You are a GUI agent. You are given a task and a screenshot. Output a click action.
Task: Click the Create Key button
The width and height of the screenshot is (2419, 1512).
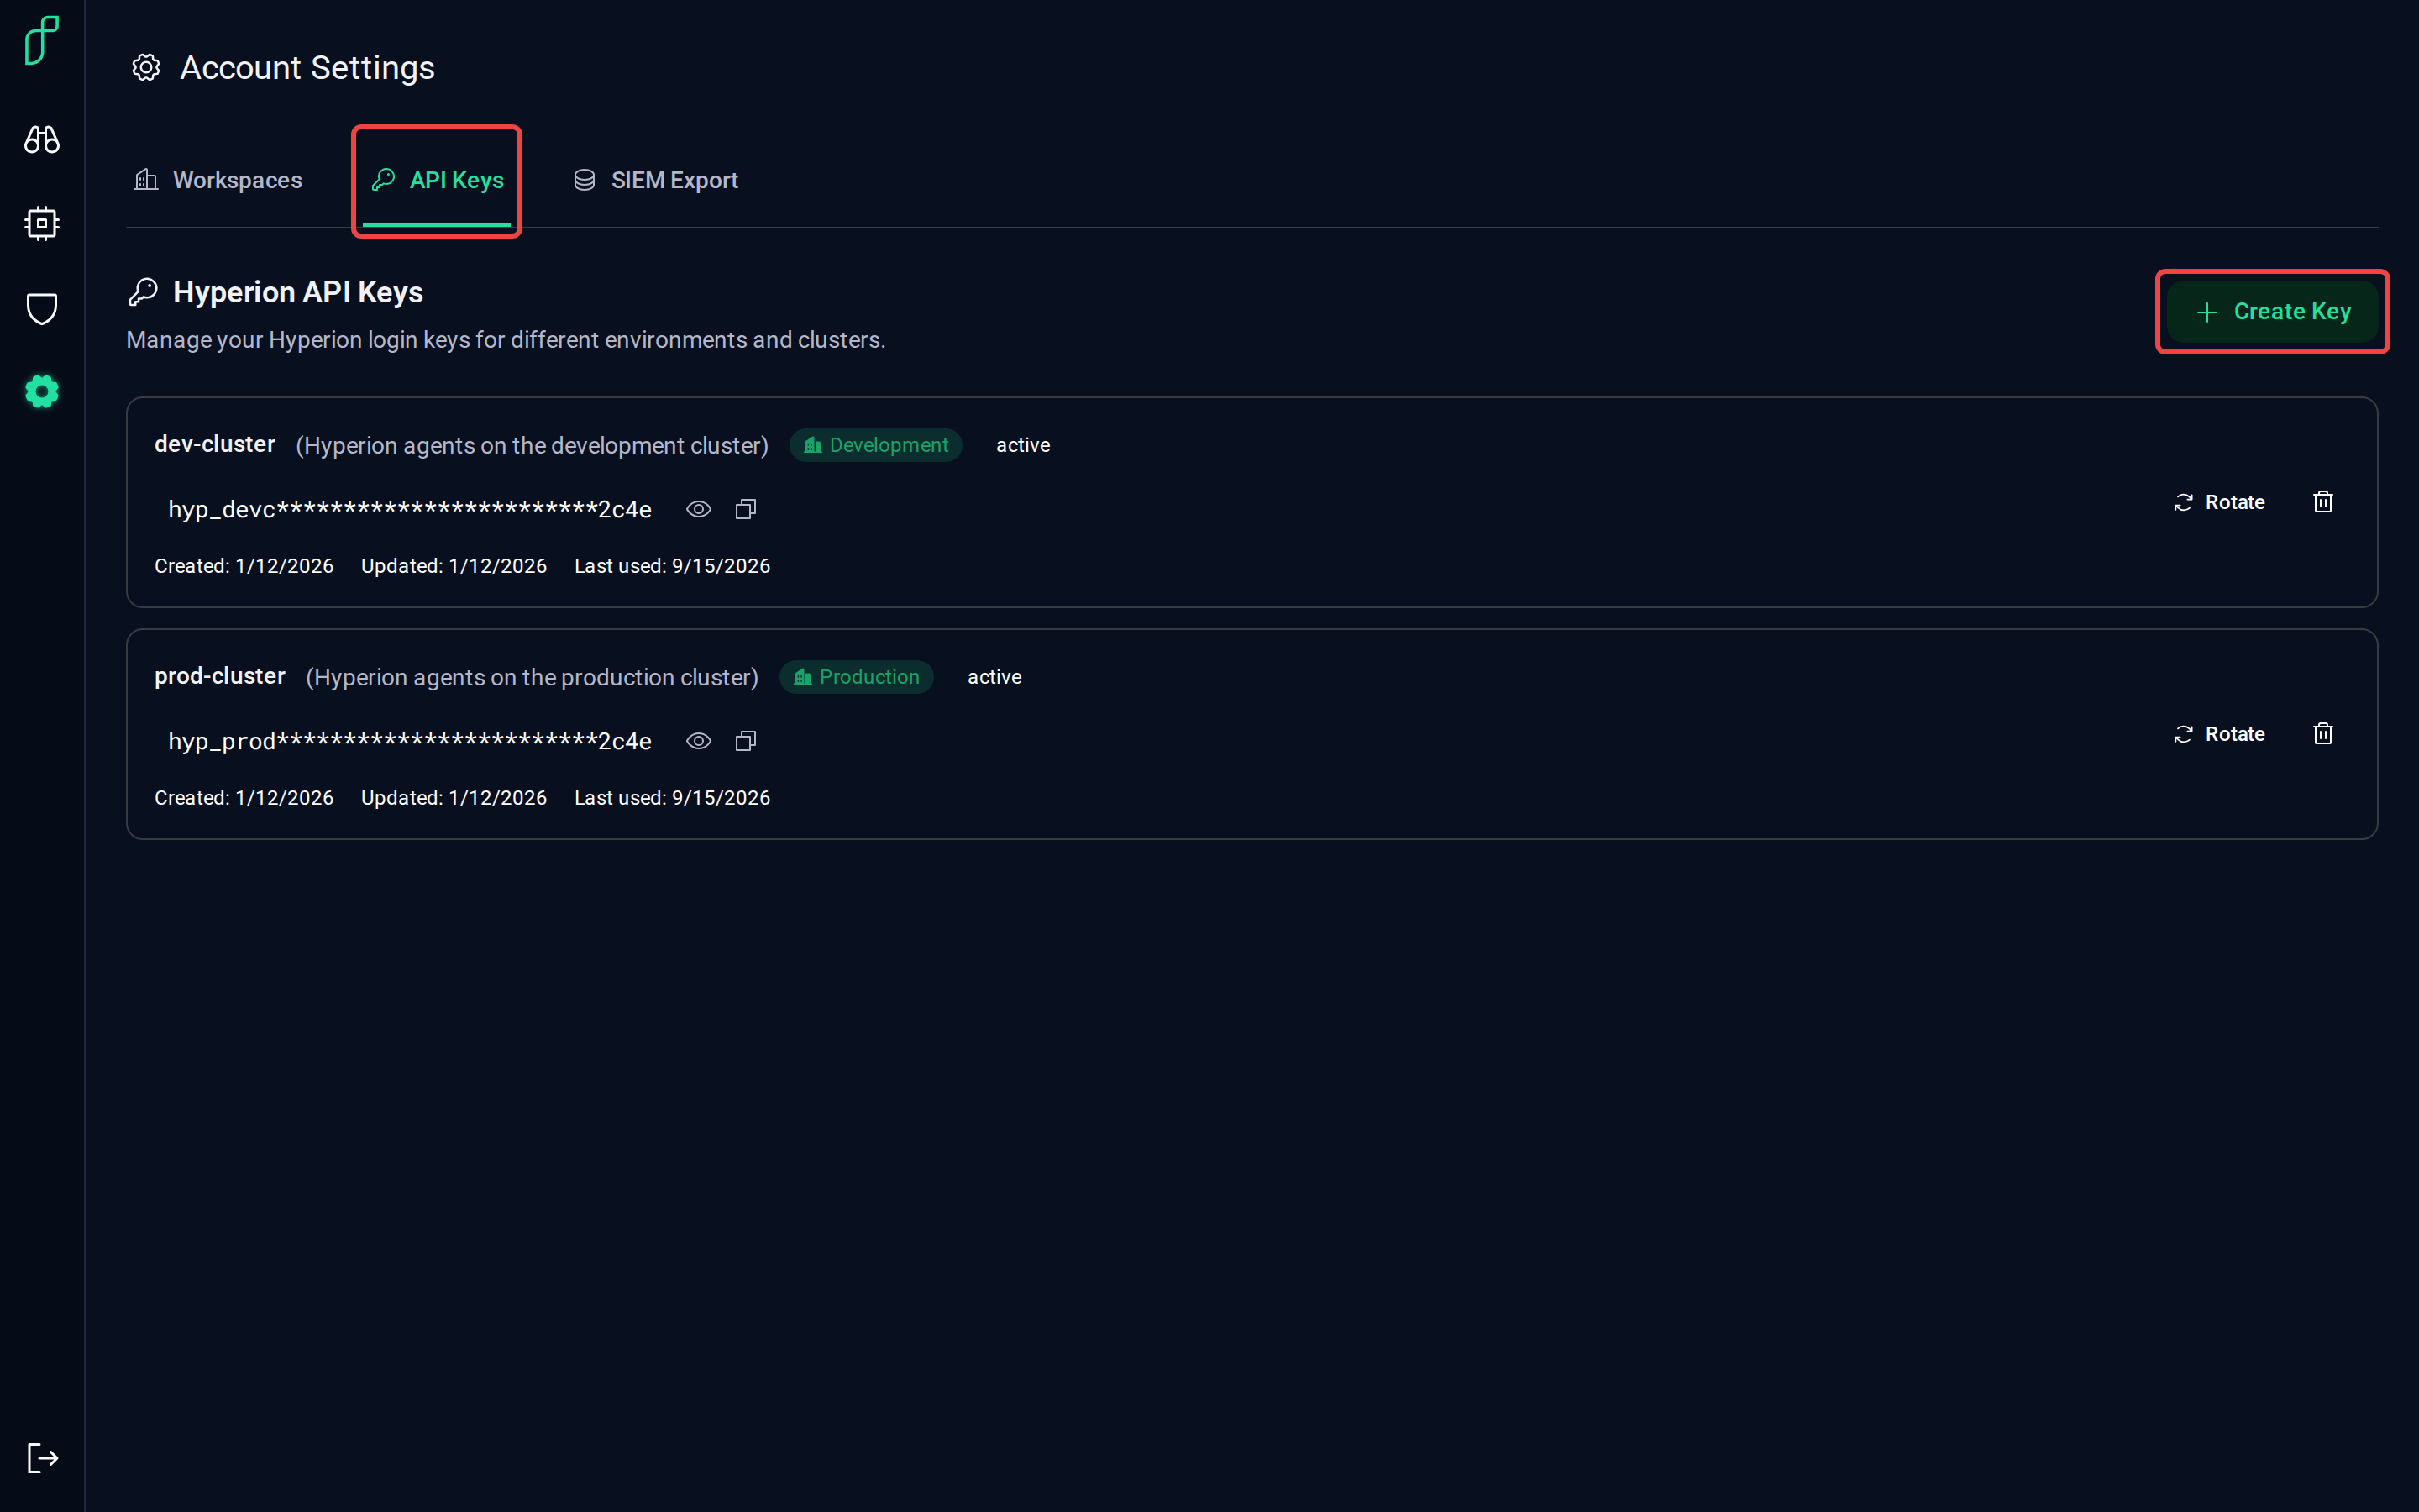[2272, 312]
